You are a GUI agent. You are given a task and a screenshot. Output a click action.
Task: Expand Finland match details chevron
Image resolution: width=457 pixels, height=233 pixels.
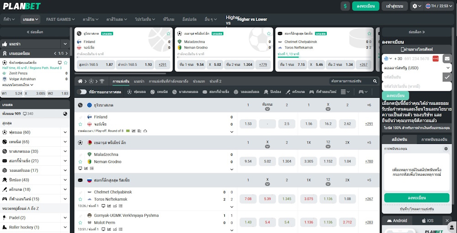[x=232, y=132]
